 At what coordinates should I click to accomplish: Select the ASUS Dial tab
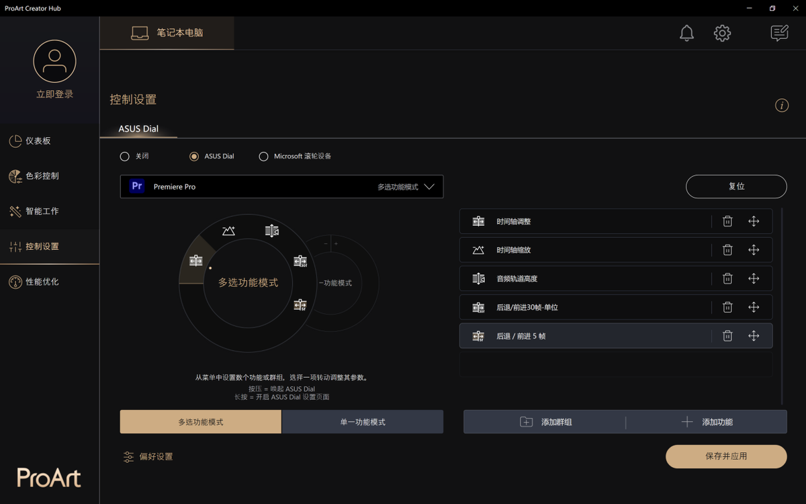pos(138,129)
